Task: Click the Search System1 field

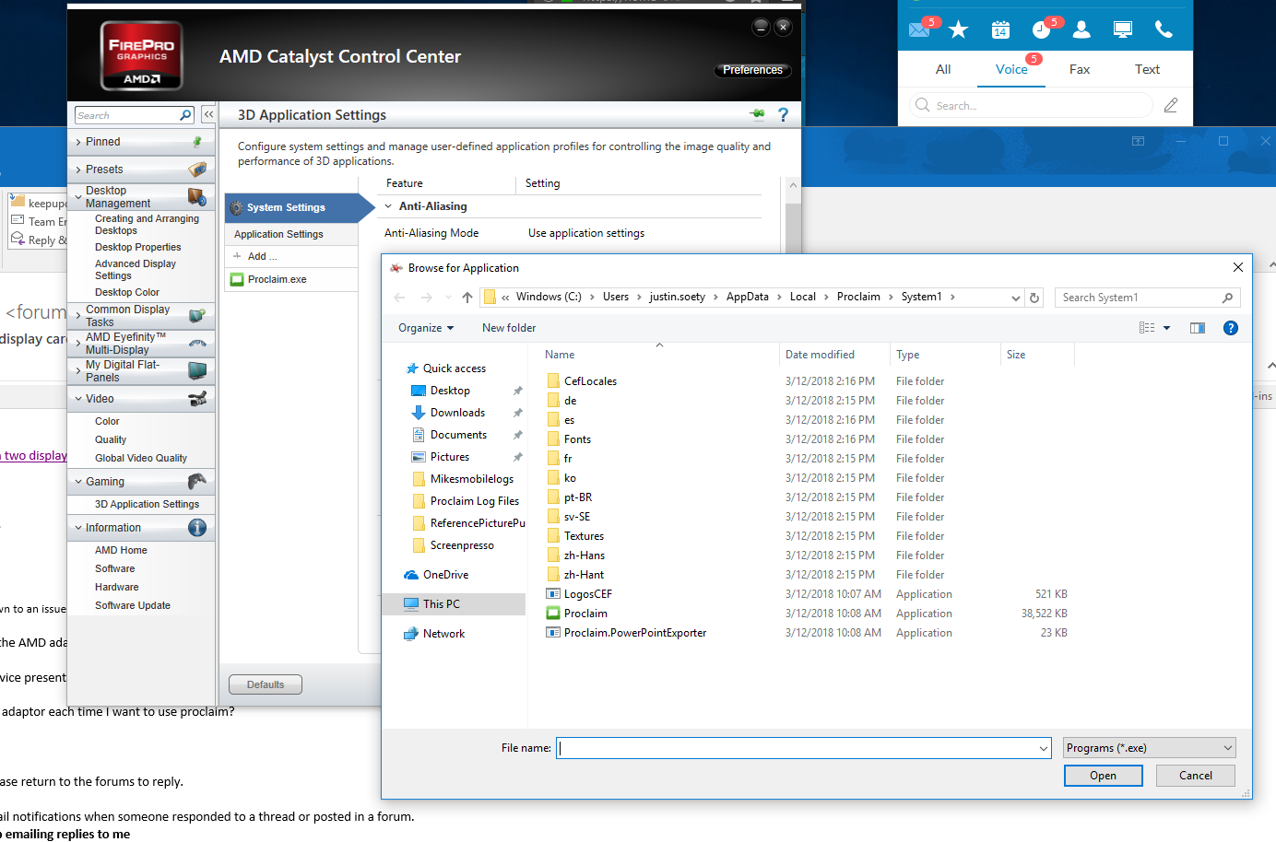Action: 1148,298
